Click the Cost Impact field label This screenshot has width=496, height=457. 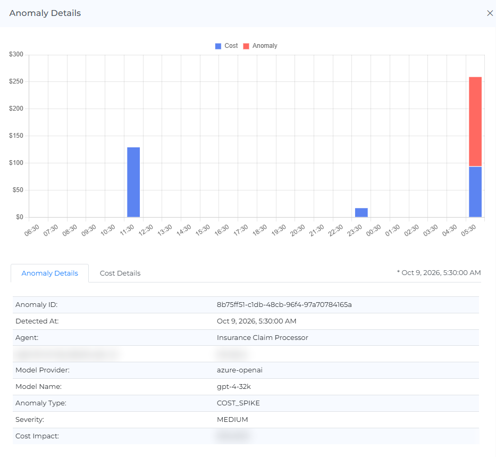click(x=37, y=436)
